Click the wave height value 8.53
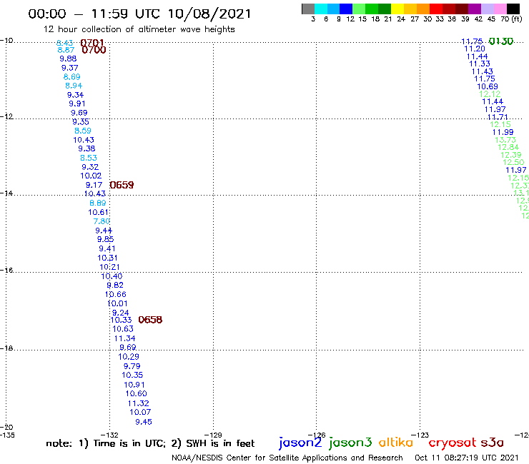529x464 pixels. 89,158
